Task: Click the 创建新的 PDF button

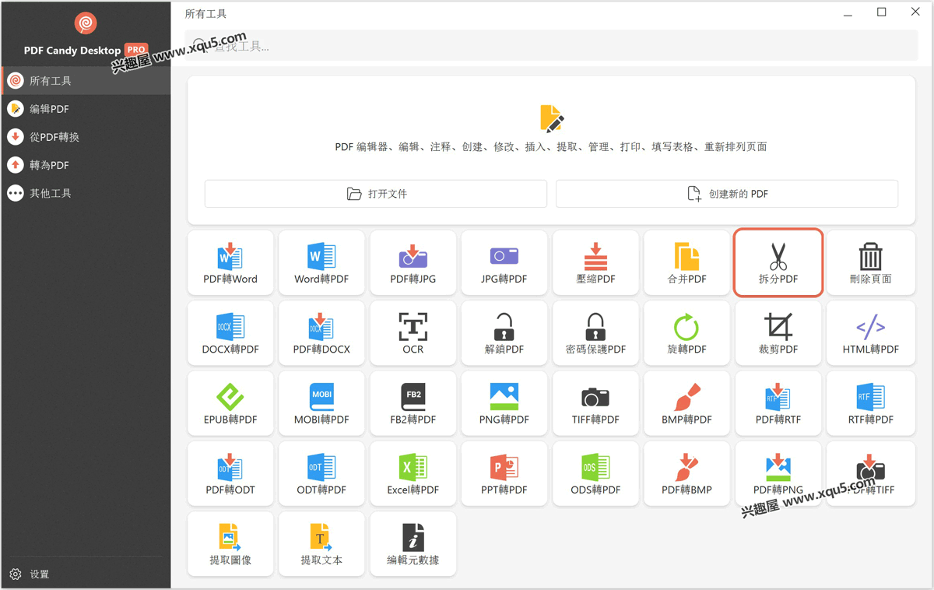Action: tap(727, 194)
